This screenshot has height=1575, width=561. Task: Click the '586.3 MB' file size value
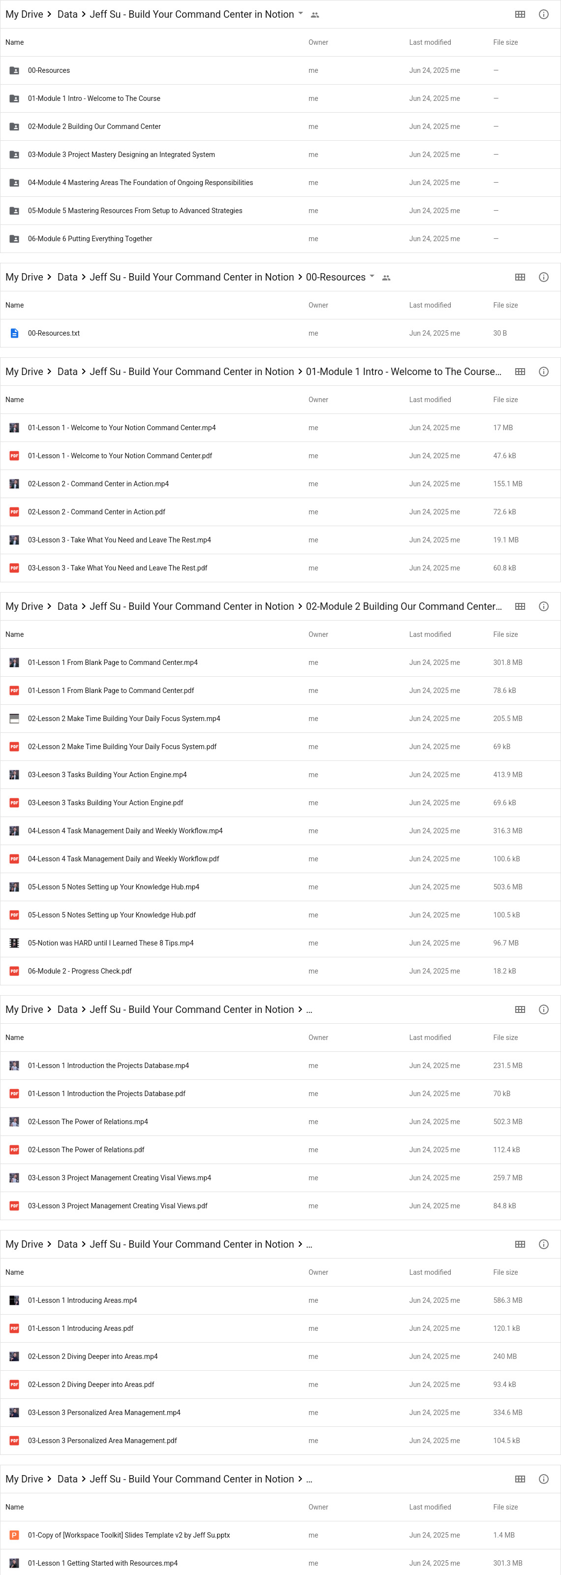tap(508, 1300)
